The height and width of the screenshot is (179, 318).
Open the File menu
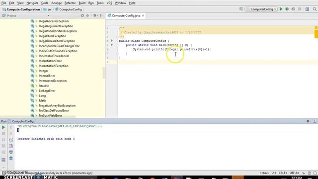coord(3,3)
